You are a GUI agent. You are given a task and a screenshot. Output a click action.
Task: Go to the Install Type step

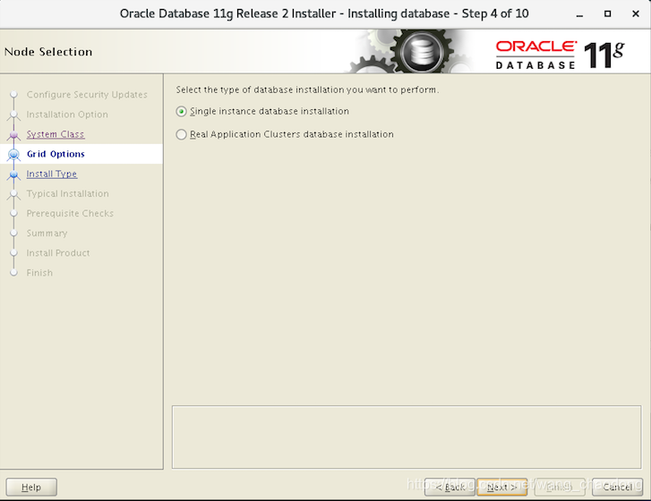[51, 174]
